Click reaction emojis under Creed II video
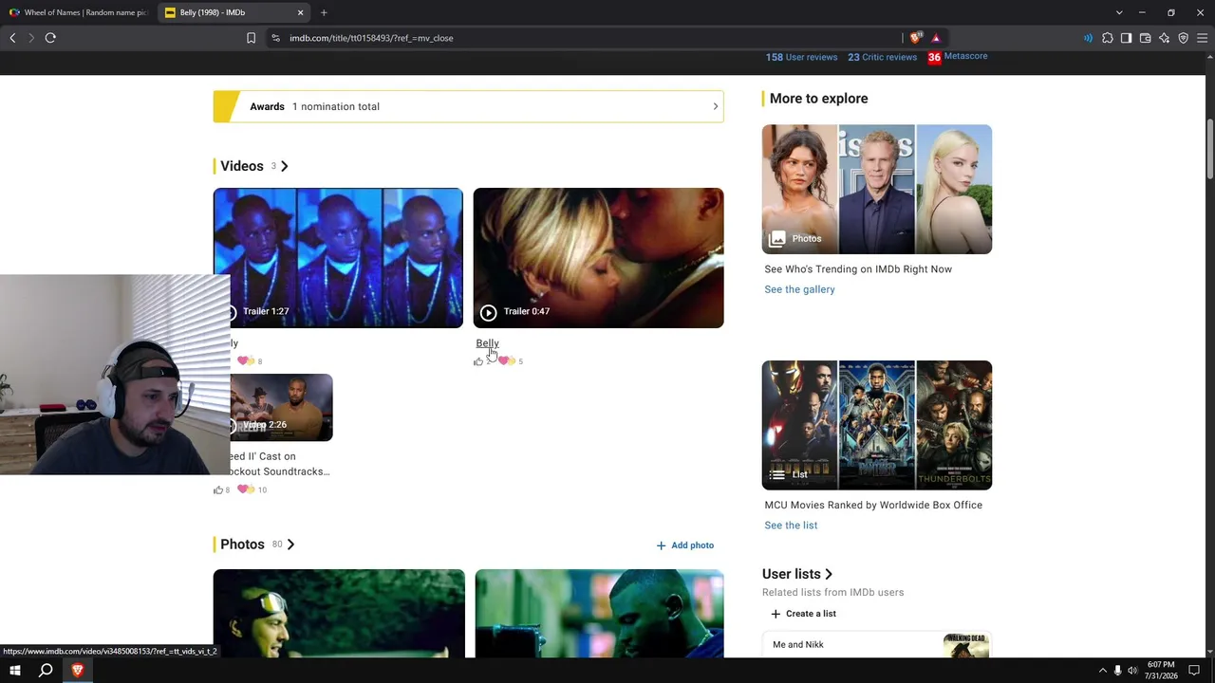The height and width of the screenshot is (683, 1215). tap(246, 489)
